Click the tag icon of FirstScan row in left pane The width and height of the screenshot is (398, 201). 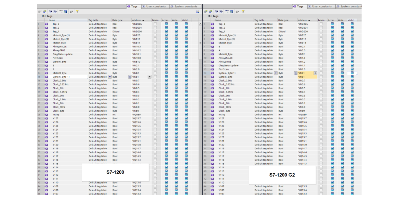point(46,58)
